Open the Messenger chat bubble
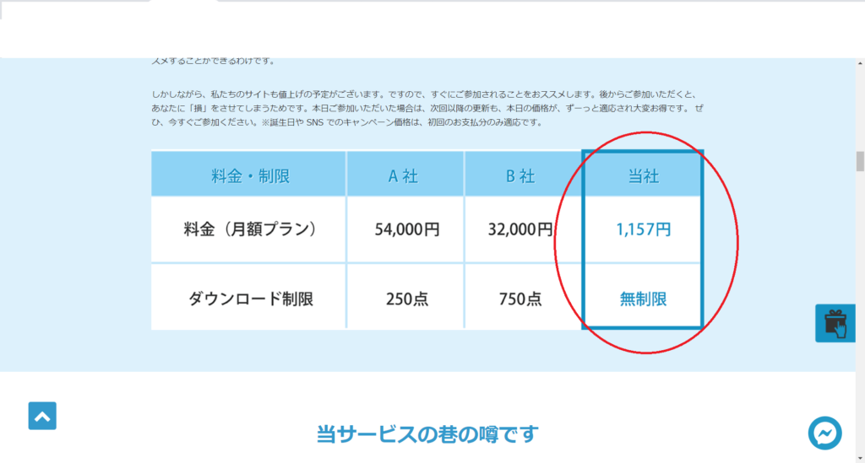The image size is (865, 463). 824,433
